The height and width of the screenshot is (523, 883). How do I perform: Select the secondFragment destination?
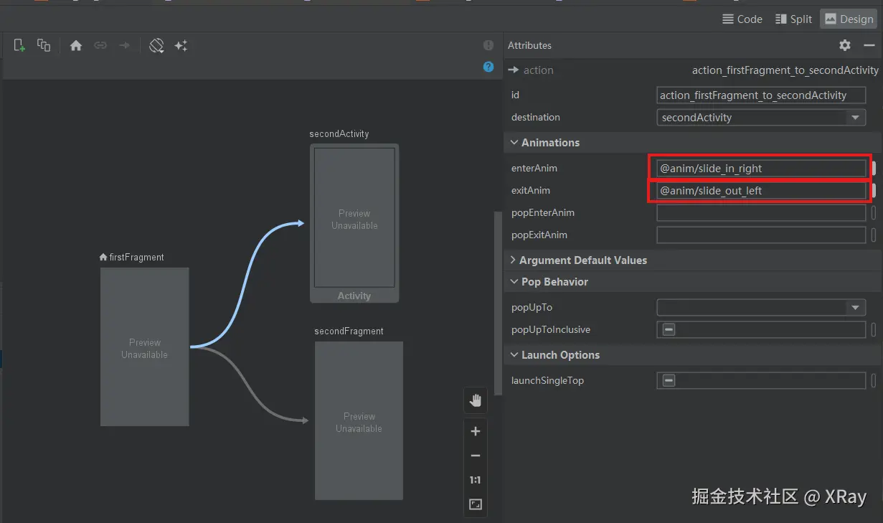point(359,421)
